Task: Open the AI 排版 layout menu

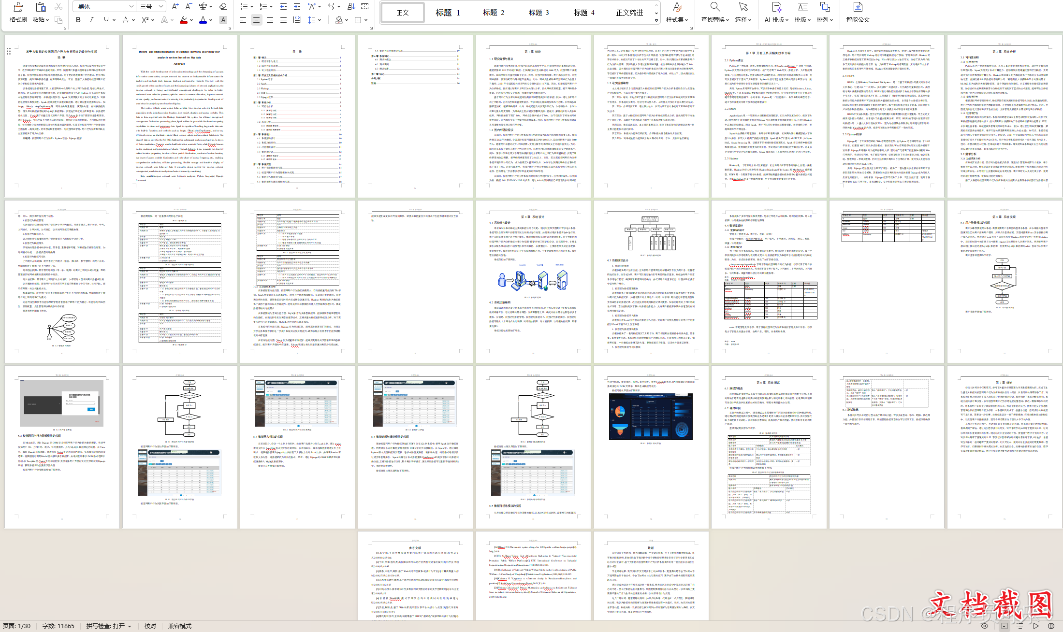Action: (776, 13)
